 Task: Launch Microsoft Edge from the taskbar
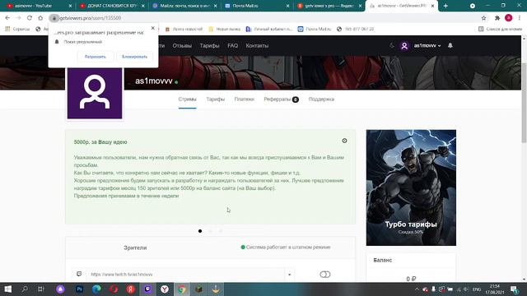click(96, 289)
